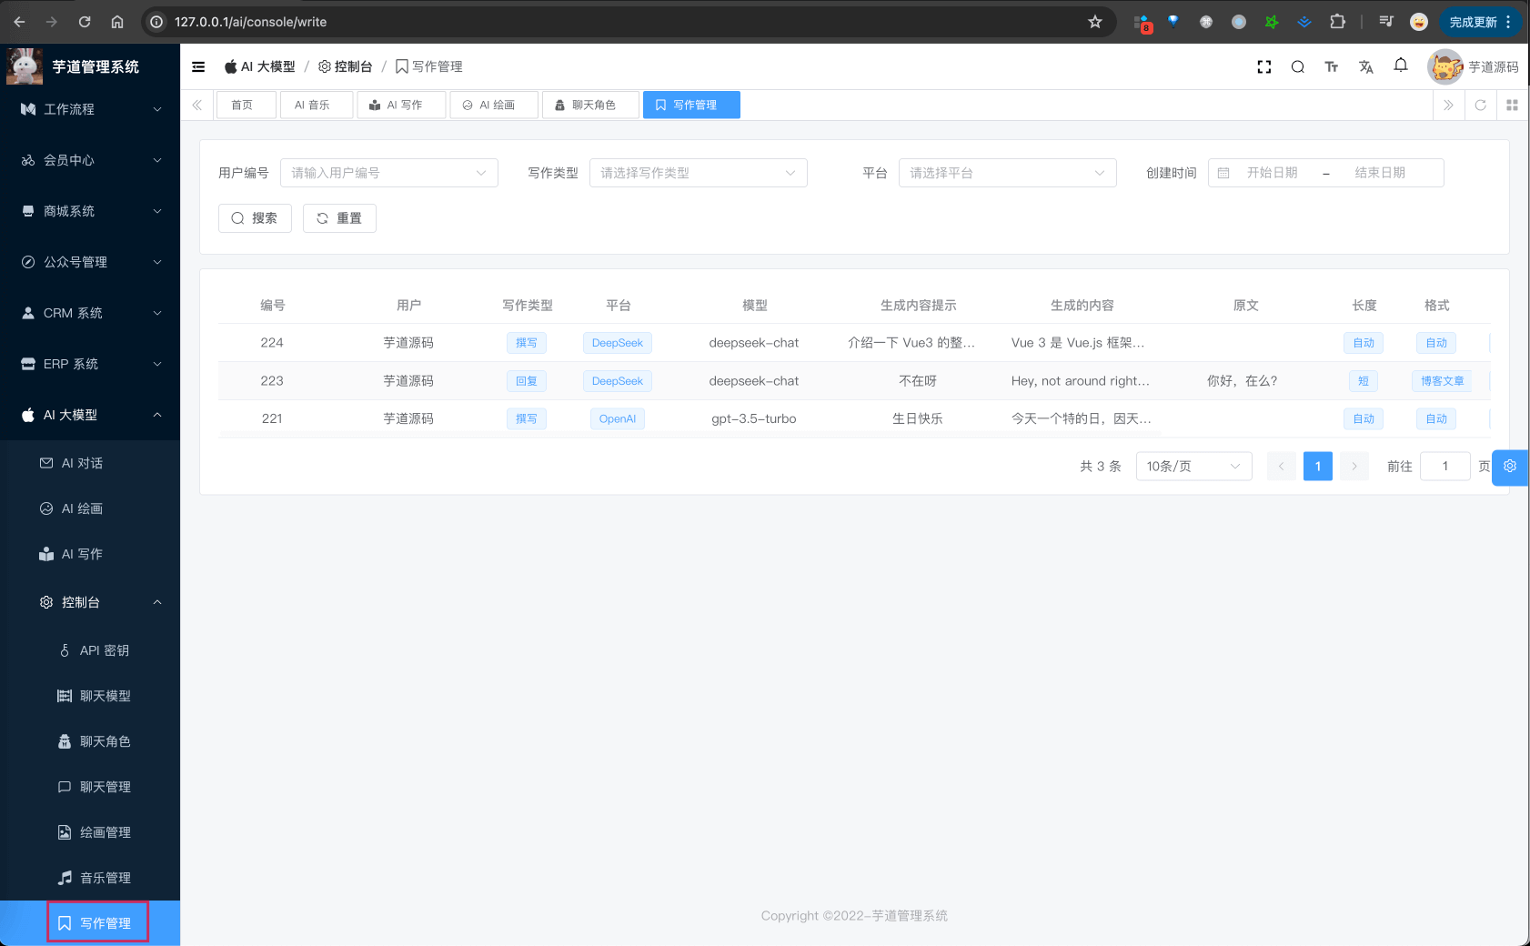Click the 重置 button
Screen dimensions: 1530x946
(x=339, y=218)
